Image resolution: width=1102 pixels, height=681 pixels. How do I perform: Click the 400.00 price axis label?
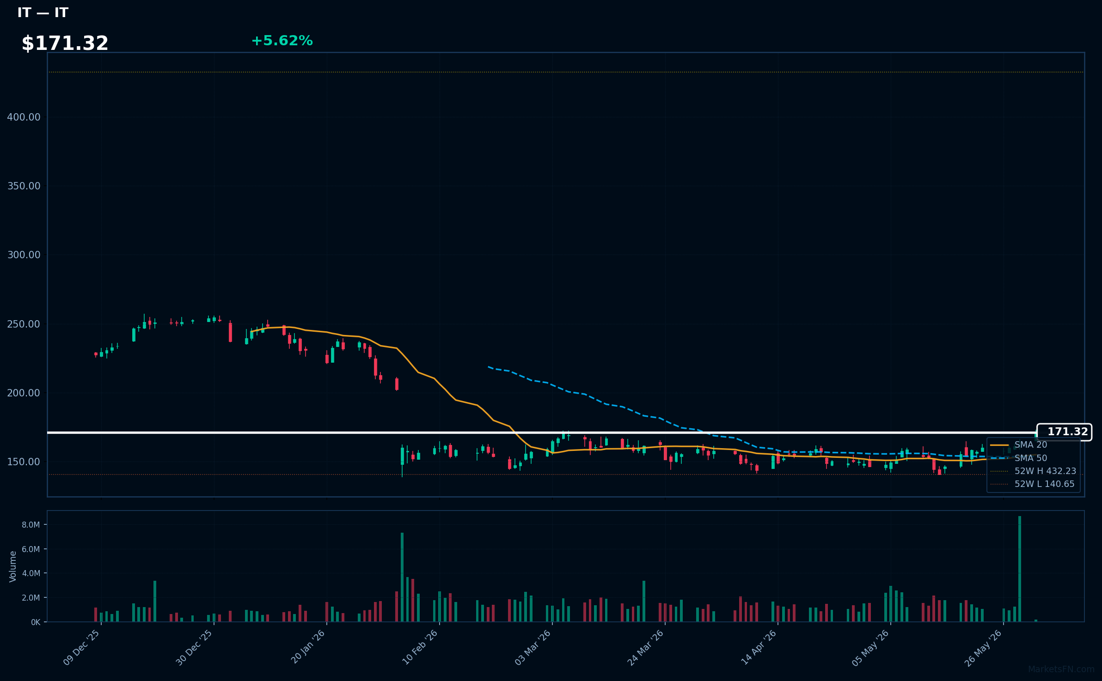click(x=24, y=117)
